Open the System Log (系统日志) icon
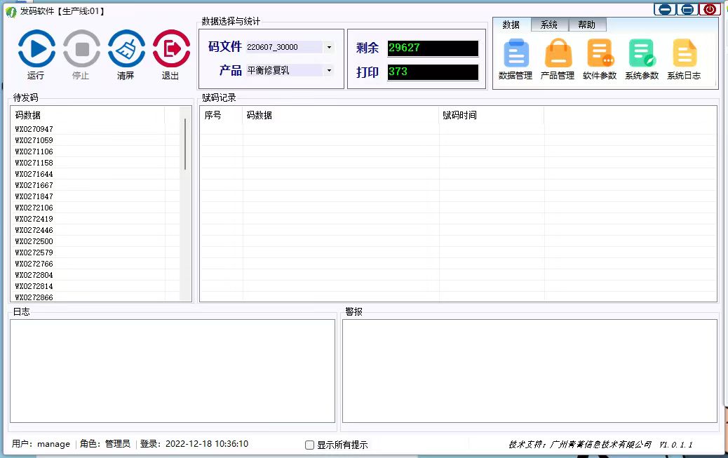728x458 pixels. [684, 54]
